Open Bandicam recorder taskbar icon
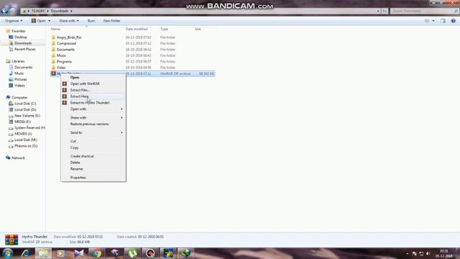Screen dimensions: 460x259 [x=150, y=253]
